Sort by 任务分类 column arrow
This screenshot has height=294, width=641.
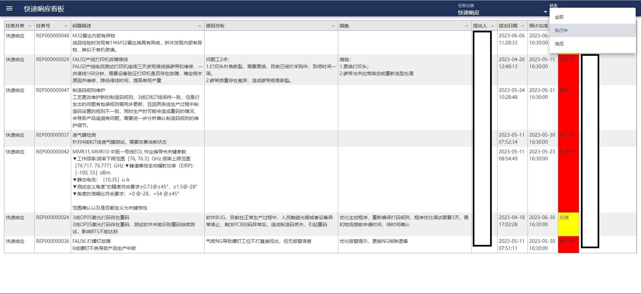click(30, 26)
